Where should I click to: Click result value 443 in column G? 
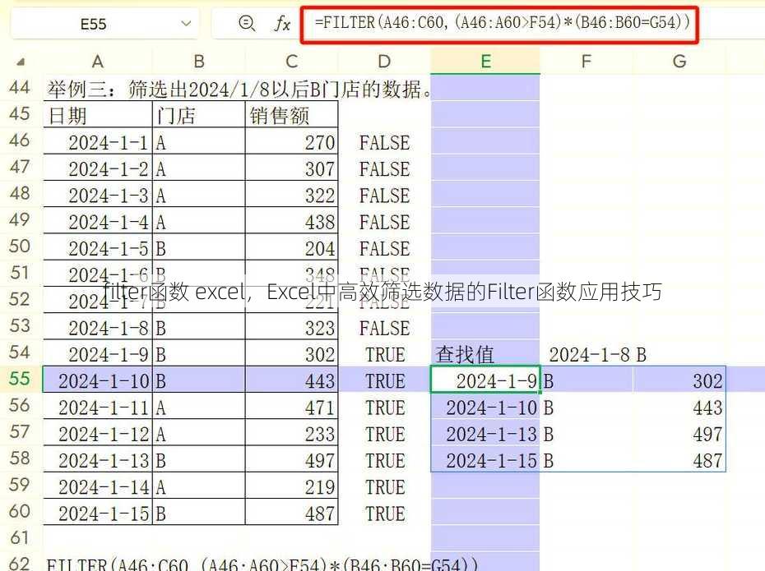[679, 407]
